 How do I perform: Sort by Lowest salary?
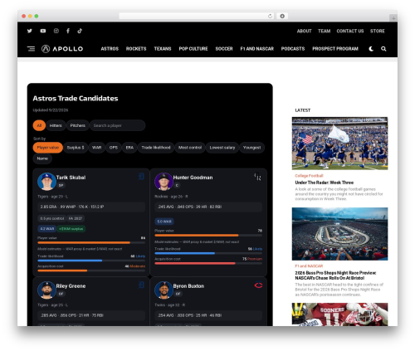pyautogui.click(x=222, y=148)
